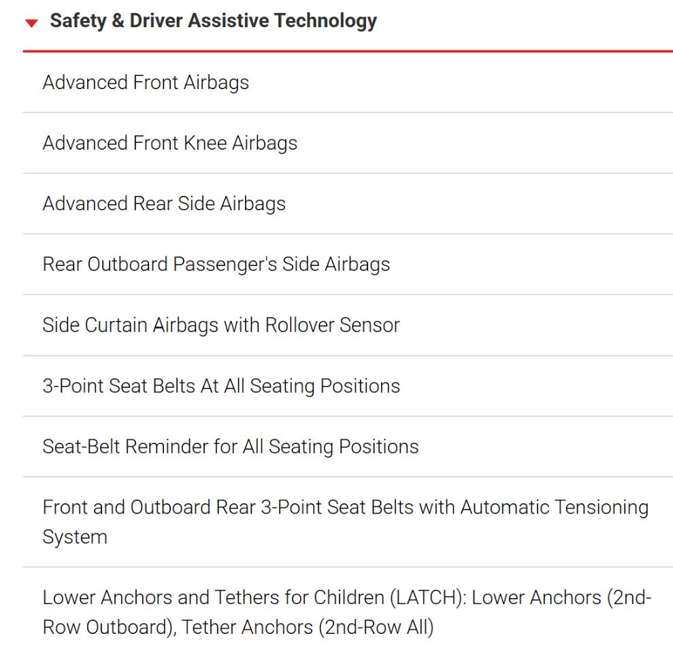Image resolution: width=673 pixels, height=653 pixels.
Task: Click the "Rollover Sensor" text
Action: click(333, 324)
